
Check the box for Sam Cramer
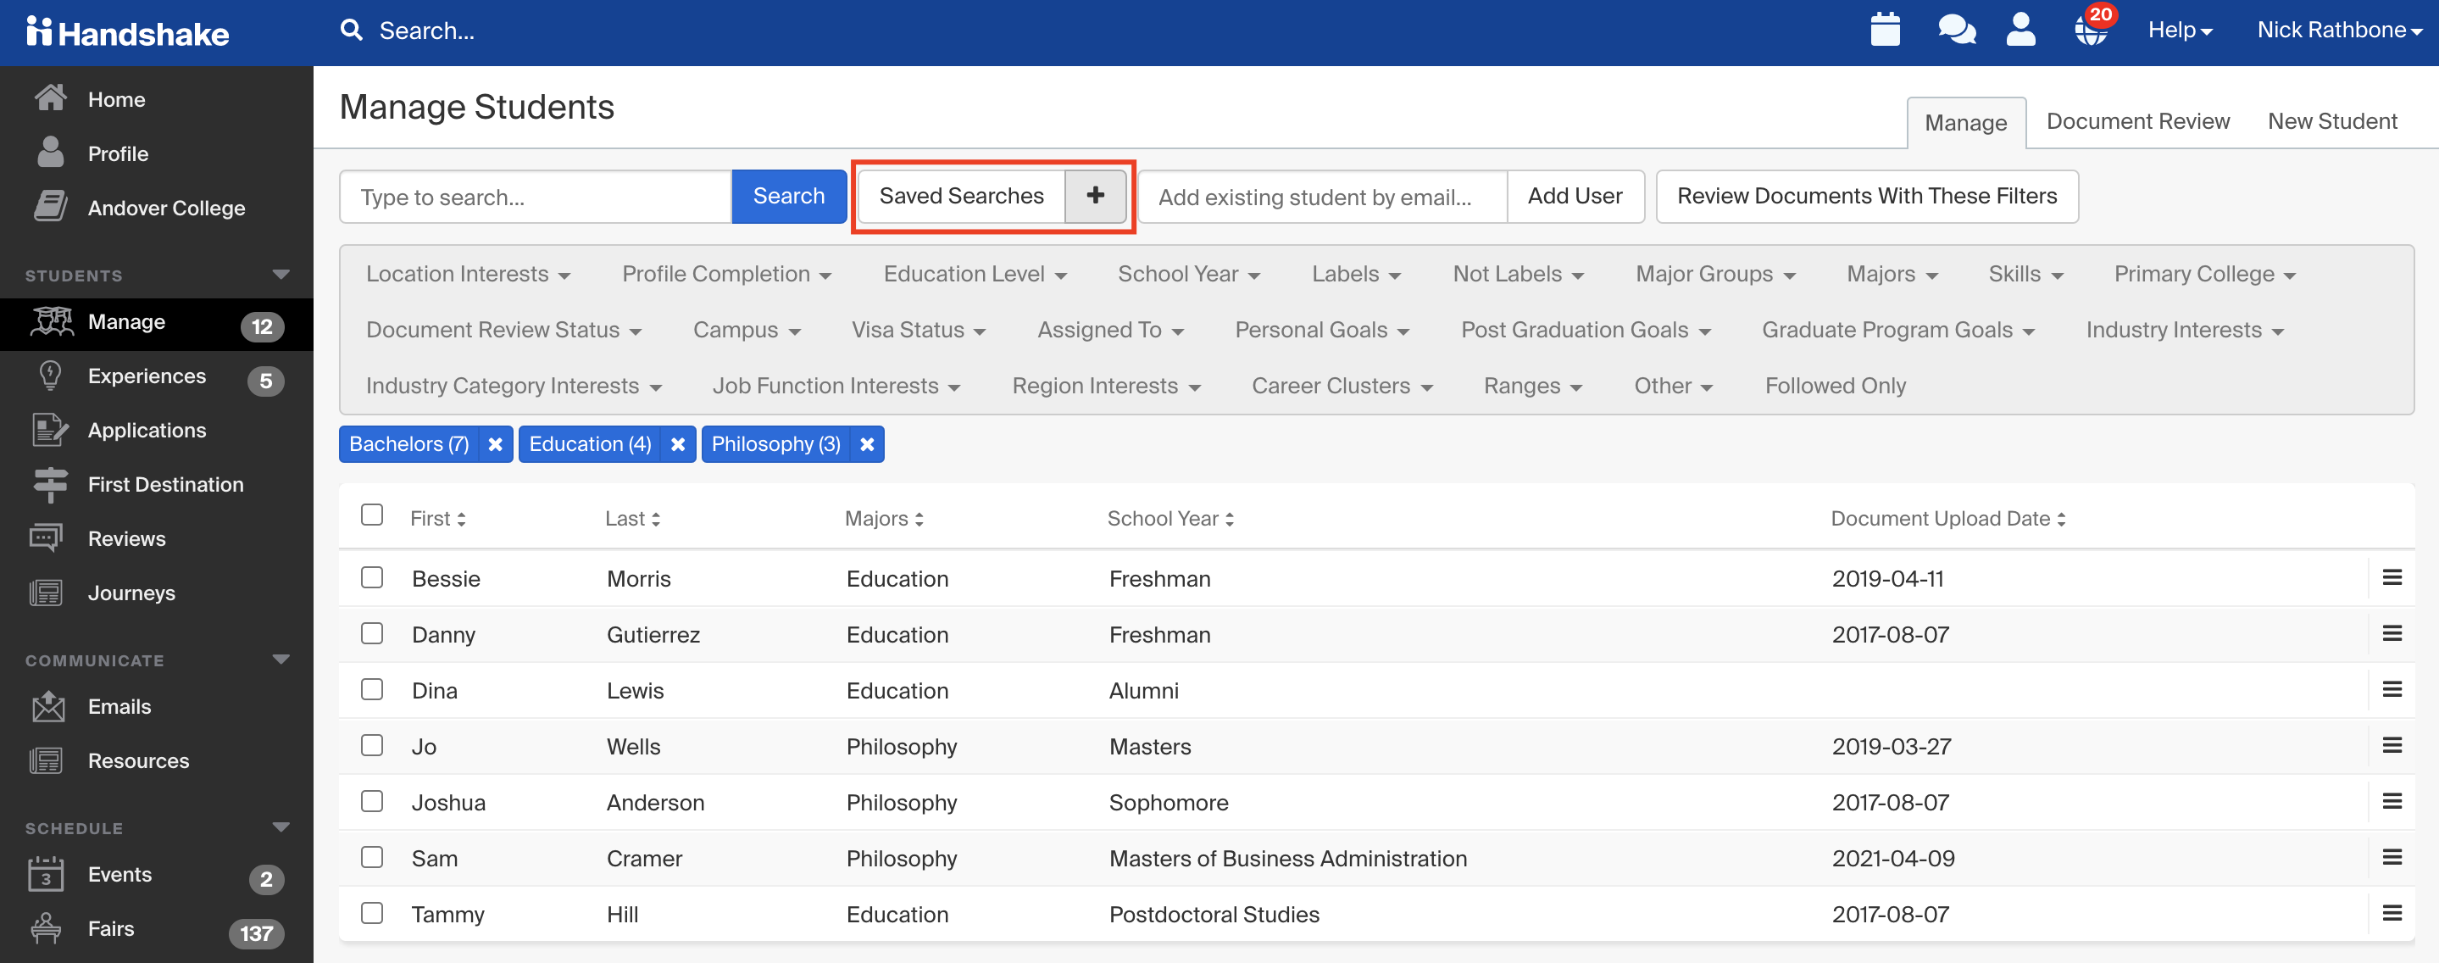click(x=372, y=857)
